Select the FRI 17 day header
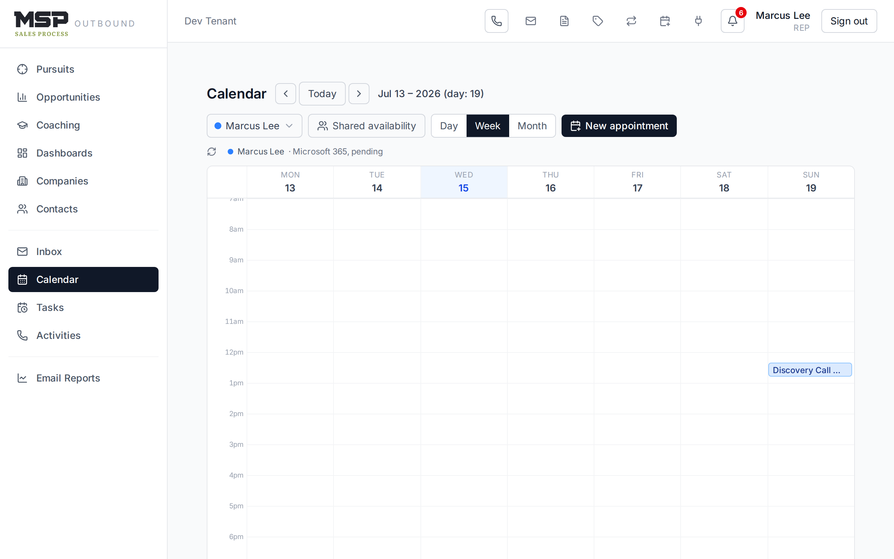The image size is (894, 559). coord(637,182)
